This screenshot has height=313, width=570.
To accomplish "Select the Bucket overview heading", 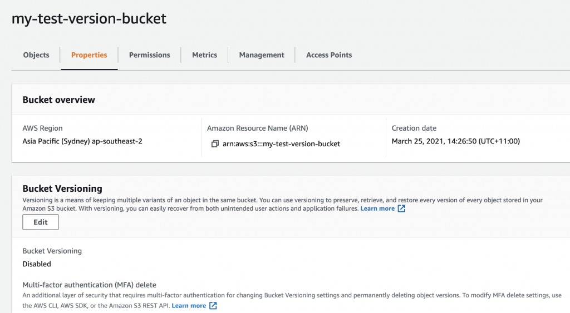I will [58, 100].
